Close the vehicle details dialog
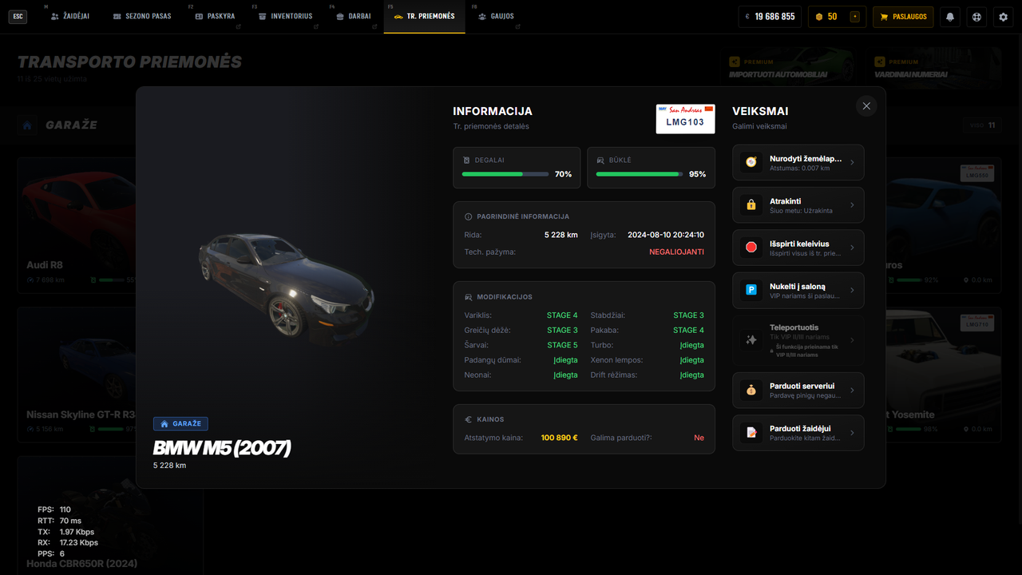Screen dimensions: 1022x575 click(x=866, y=105)
